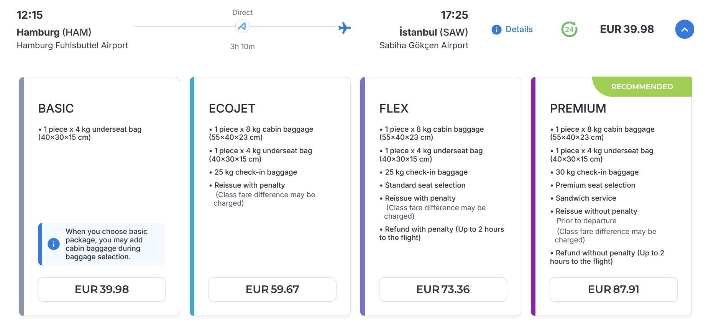Select the BASIC fare at EUR 39.98
The height and width of the screenshot is (327, 711).
[x=102, y=289]
